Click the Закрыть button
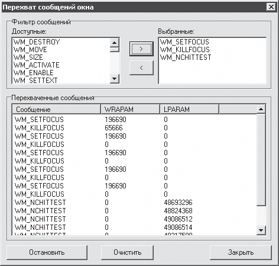Image resolution: width=279 pixels, height=266 pixels. [241, 252]
